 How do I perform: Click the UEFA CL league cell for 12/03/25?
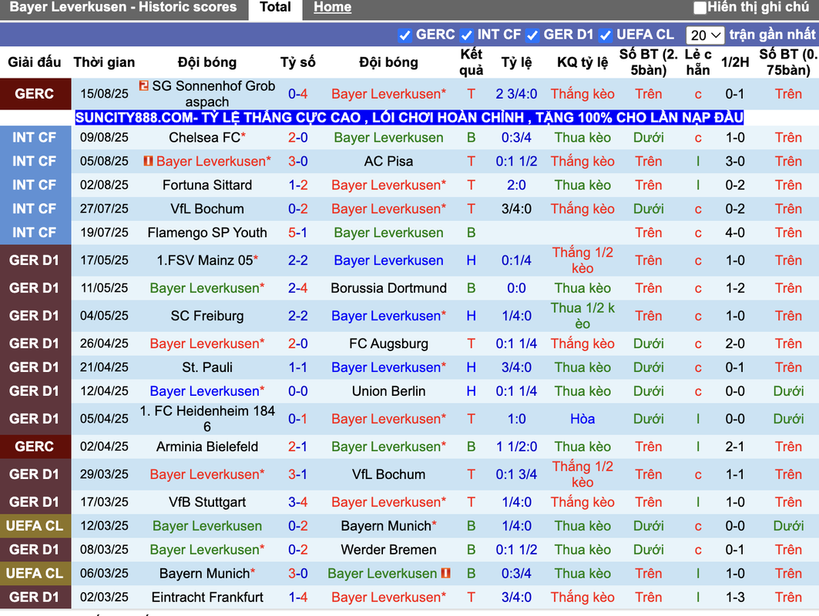coord(35,526)
